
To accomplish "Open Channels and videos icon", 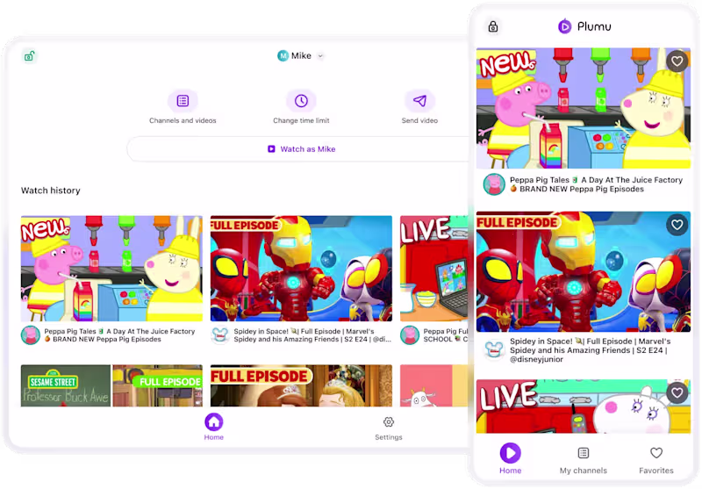I will 183,101.
